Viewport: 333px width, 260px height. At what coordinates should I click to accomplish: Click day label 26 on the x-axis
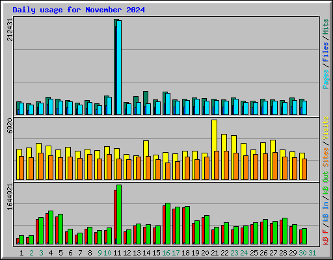tap(263, 253)
